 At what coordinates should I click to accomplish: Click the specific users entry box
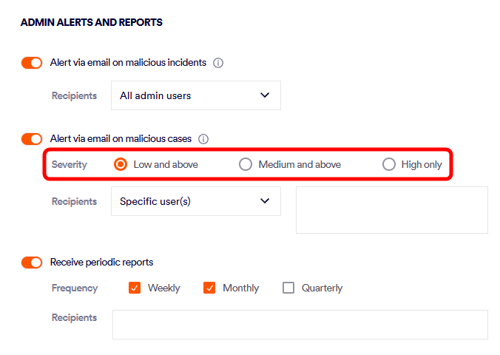391,210
